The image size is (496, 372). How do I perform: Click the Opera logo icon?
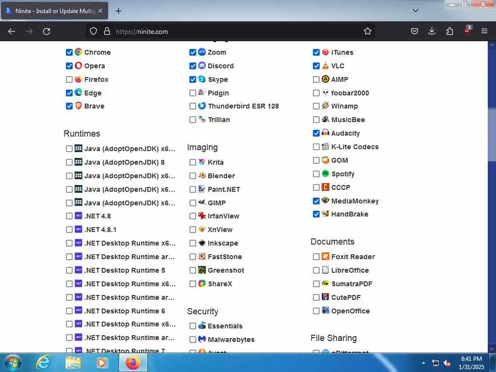(x=78, y=65)
